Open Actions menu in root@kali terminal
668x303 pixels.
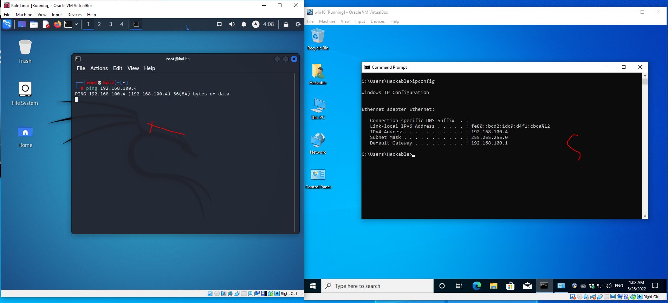pyautogui.click(x=99, y=68)
